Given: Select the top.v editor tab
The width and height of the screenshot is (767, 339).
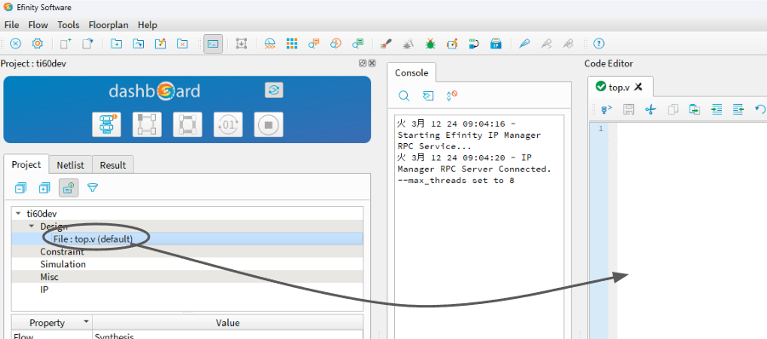Looking at the screenshot, I should click(619, 87).
